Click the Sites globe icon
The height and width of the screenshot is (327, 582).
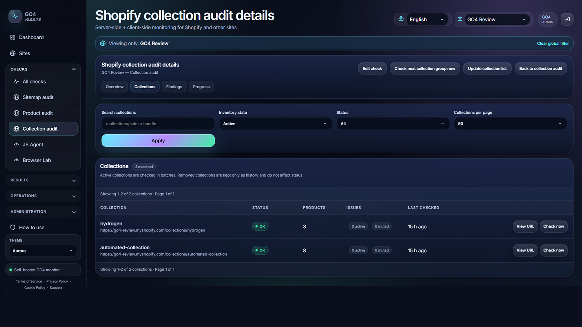[13, 53]
